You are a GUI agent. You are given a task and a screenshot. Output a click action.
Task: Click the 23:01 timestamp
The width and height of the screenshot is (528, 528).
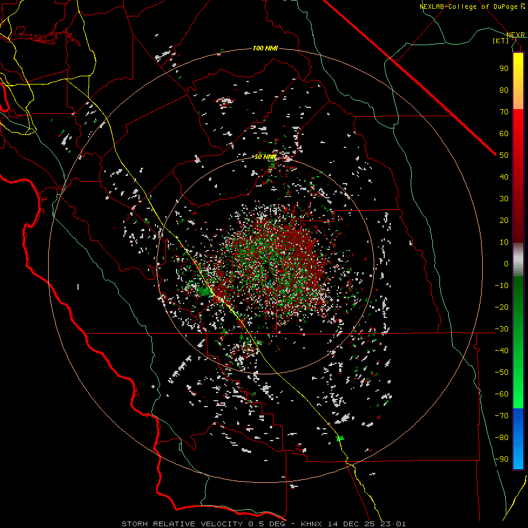click(393, 524)
